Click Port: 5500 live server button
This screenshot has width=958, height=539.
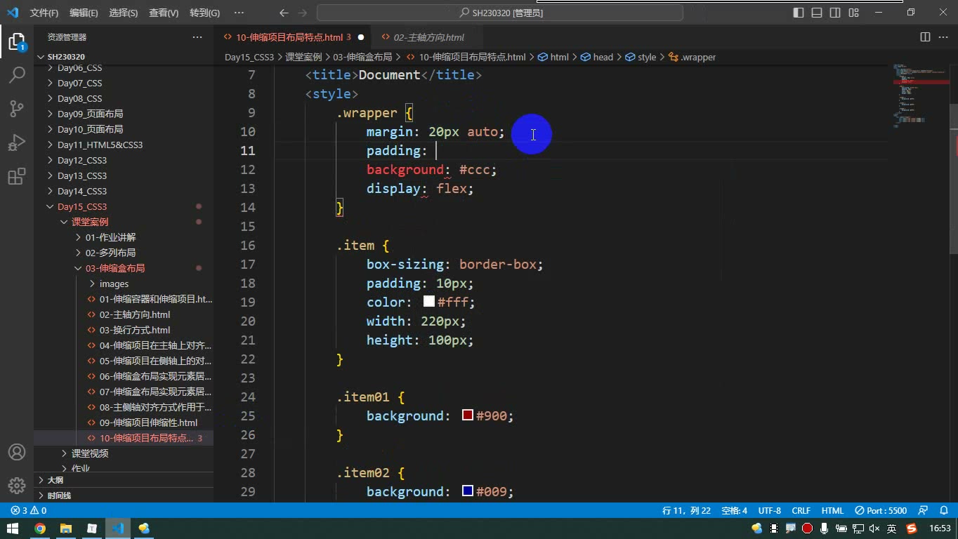(x=881, y=511)
